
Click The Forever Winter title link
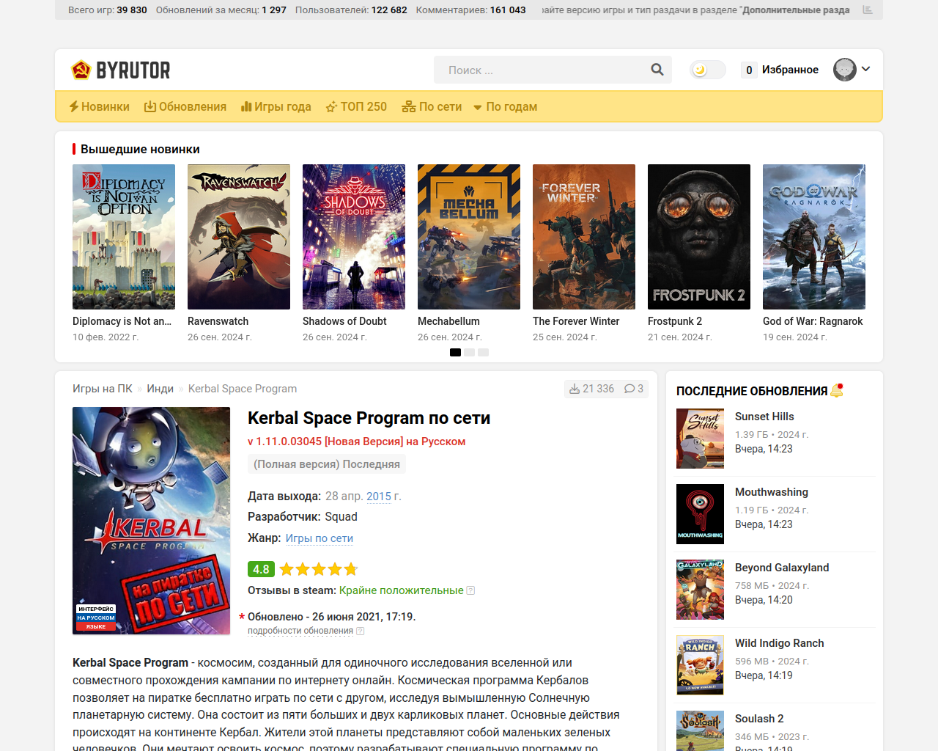576,321
